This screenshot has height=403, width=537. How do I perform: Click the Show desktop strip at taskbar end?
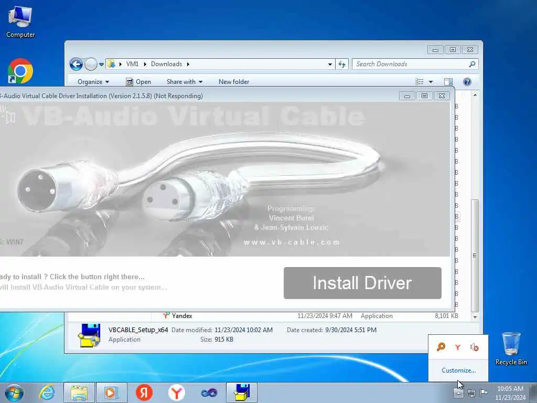click(533, 393)
